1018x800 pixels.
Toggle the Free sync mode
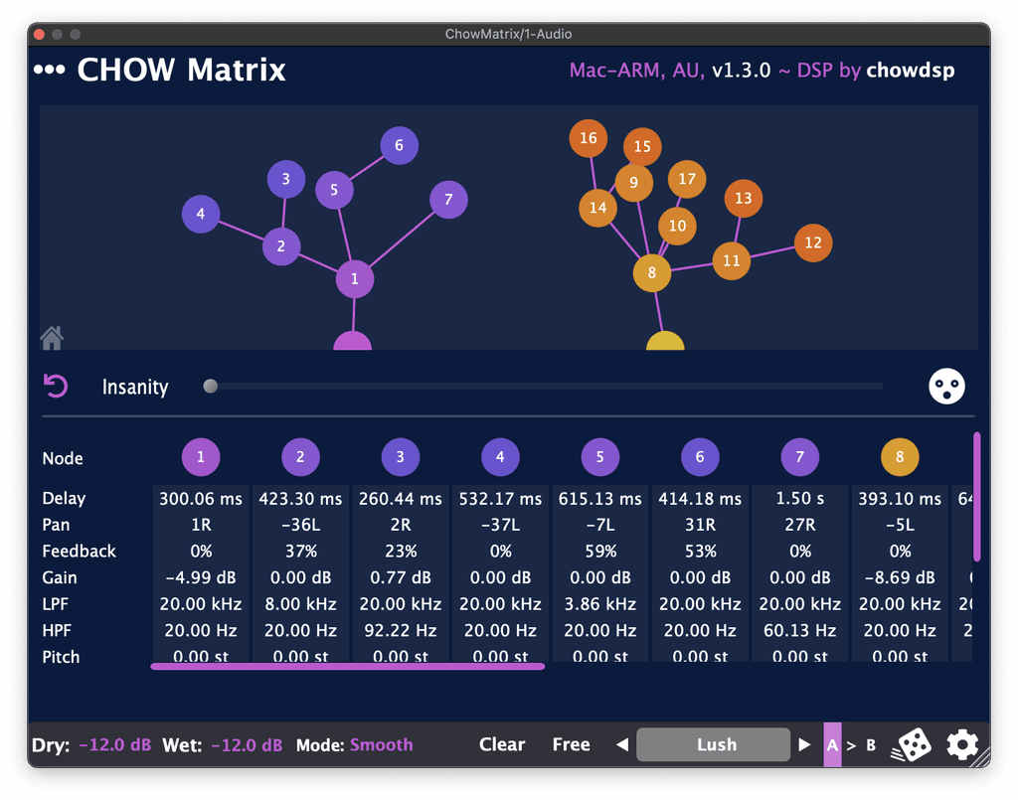click(x=571, y=744)
